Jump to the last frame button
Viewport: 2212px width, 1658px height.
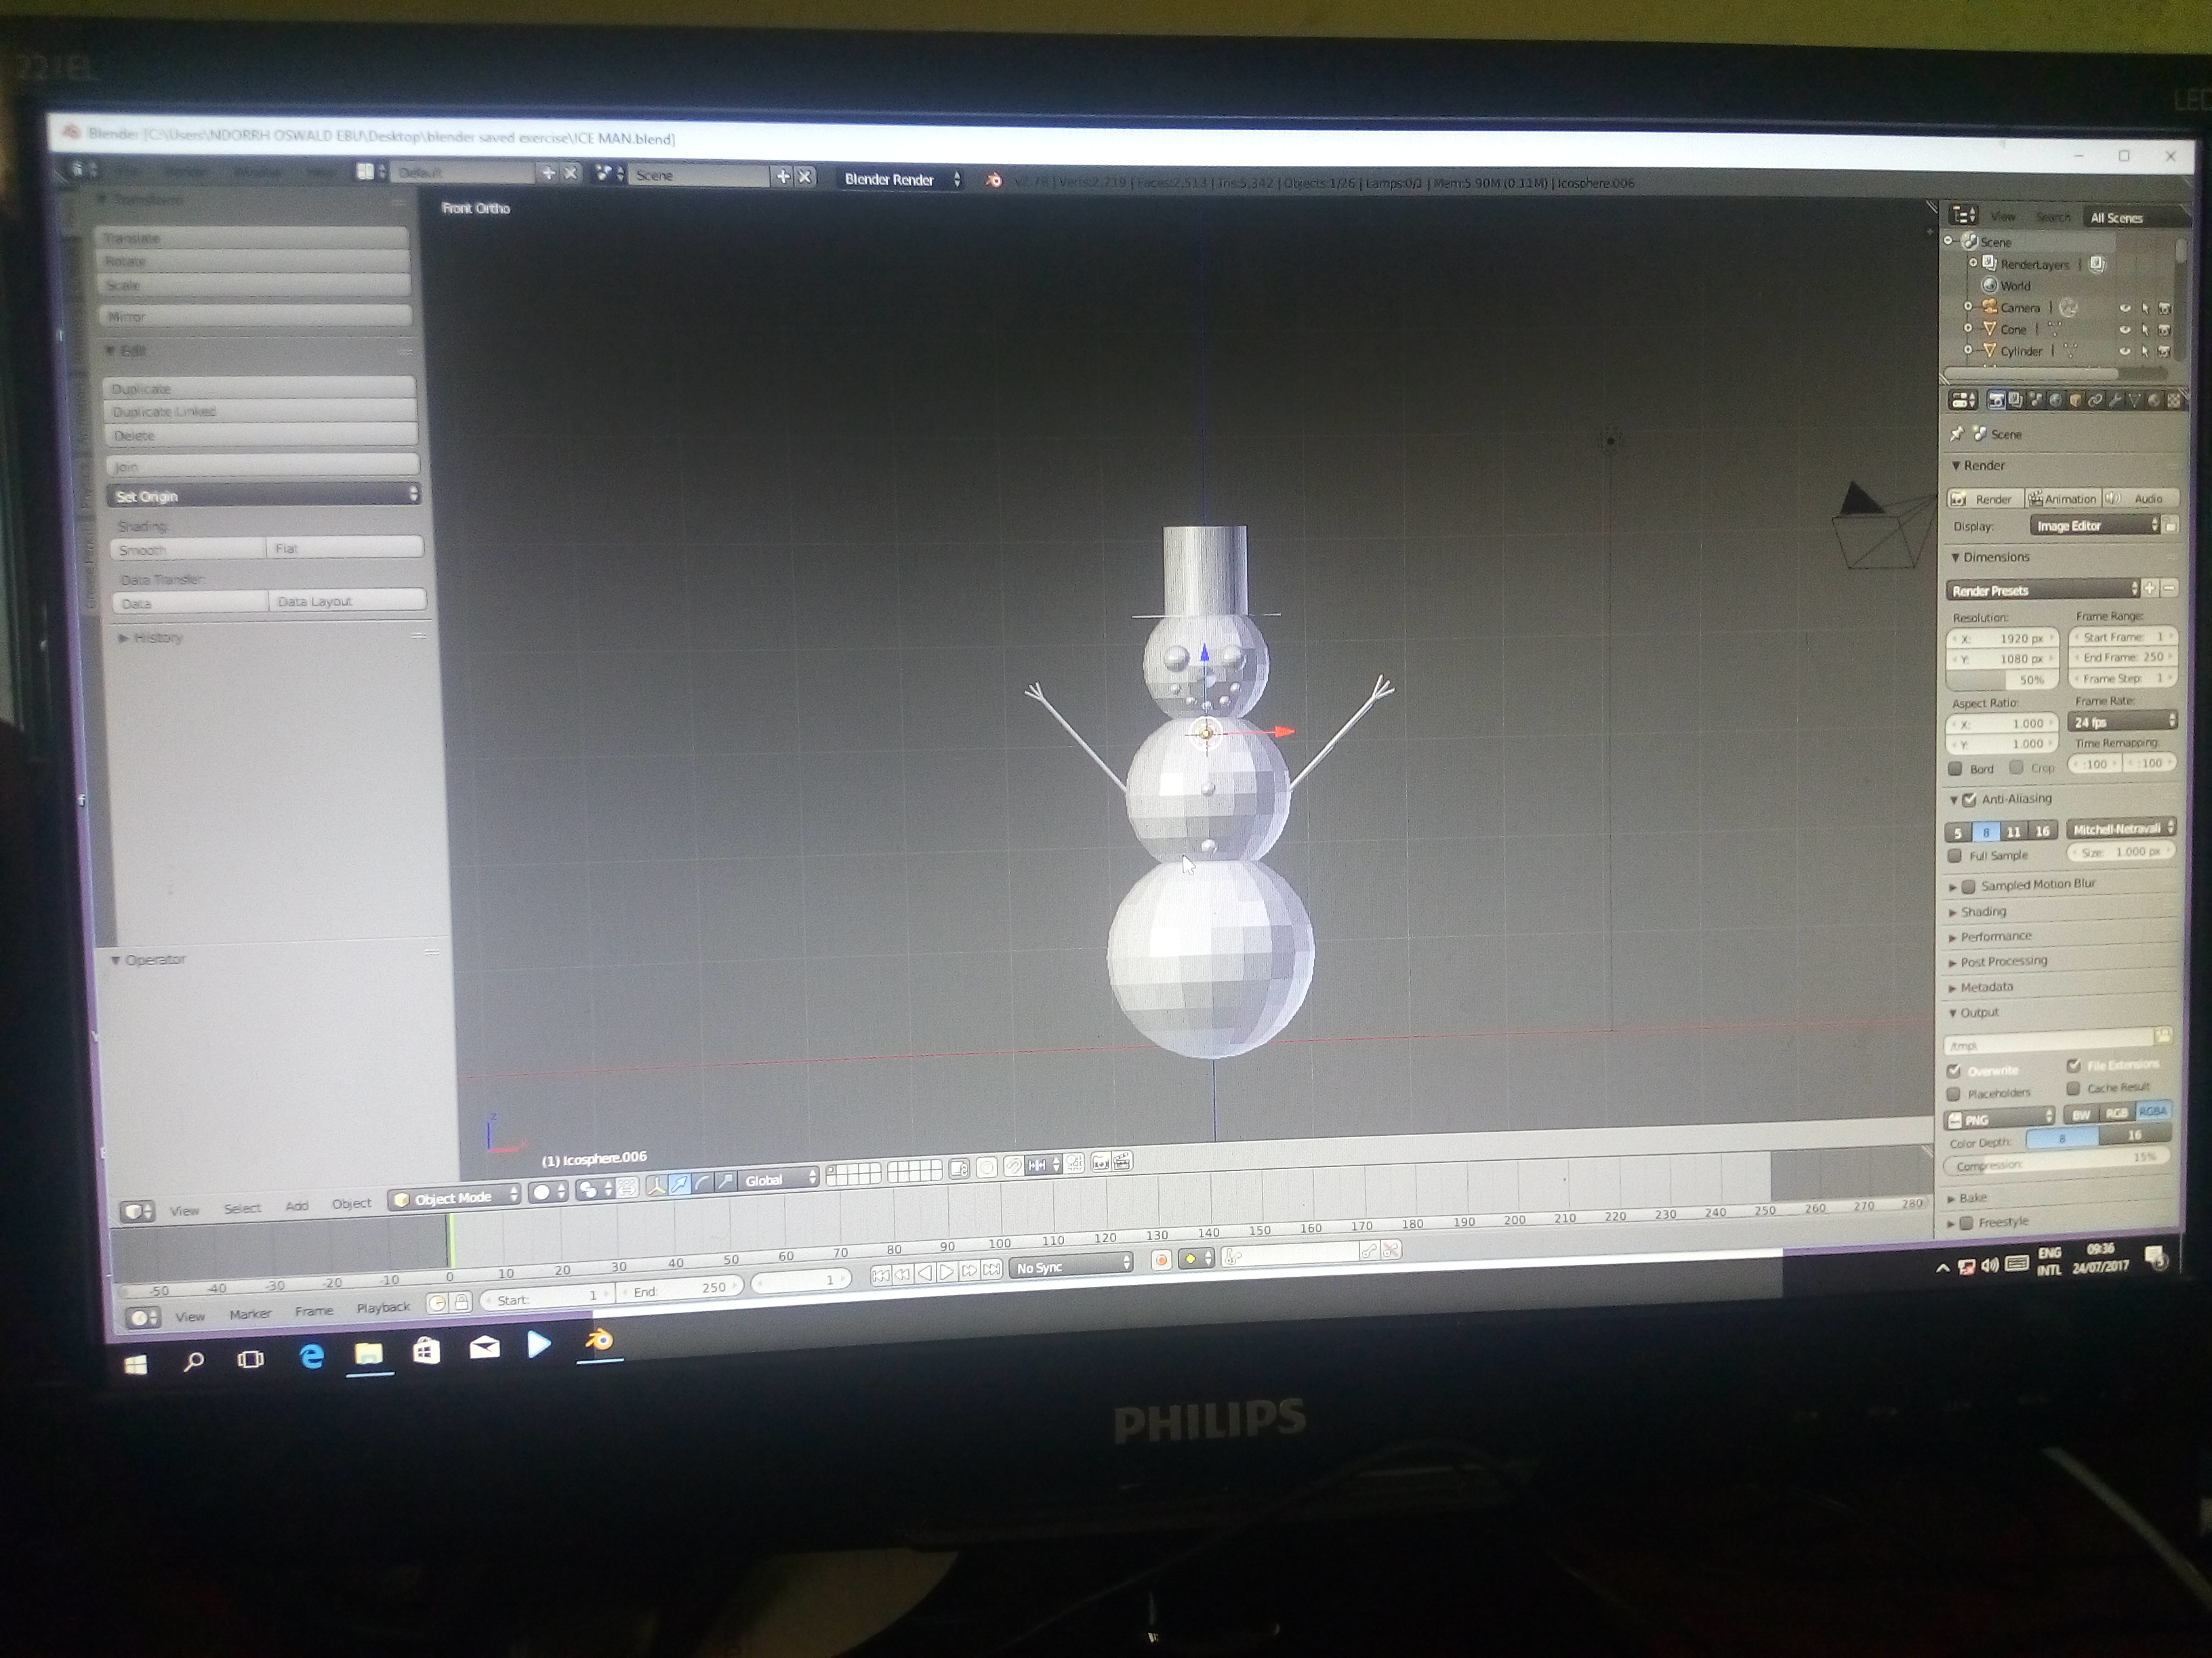pos(991,1270)
